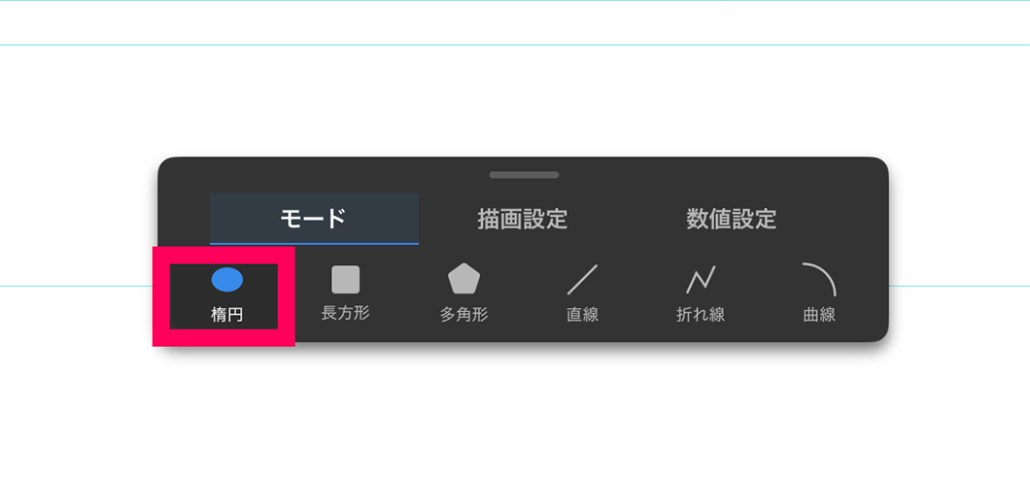Click the panel's top grab handle bar

click(524, 175)
